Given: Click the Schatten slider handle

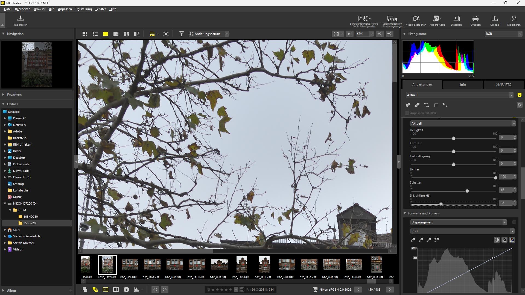Looking at the screenshot, I should [x=467, y=191].
